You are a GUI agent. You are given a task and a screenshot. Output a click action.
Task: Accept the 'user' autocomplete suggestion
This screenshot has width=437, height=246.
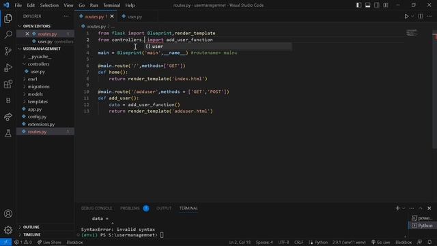tap(218, 46)
